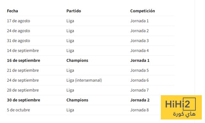
Task: Click the Arabic text under HiHi2 logo
Action: tap(184, 114)
